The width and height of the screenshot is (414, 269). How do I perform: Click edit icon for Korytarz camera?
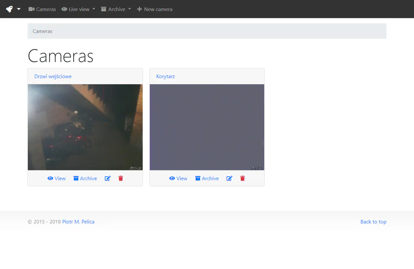(x=229, y=178)
